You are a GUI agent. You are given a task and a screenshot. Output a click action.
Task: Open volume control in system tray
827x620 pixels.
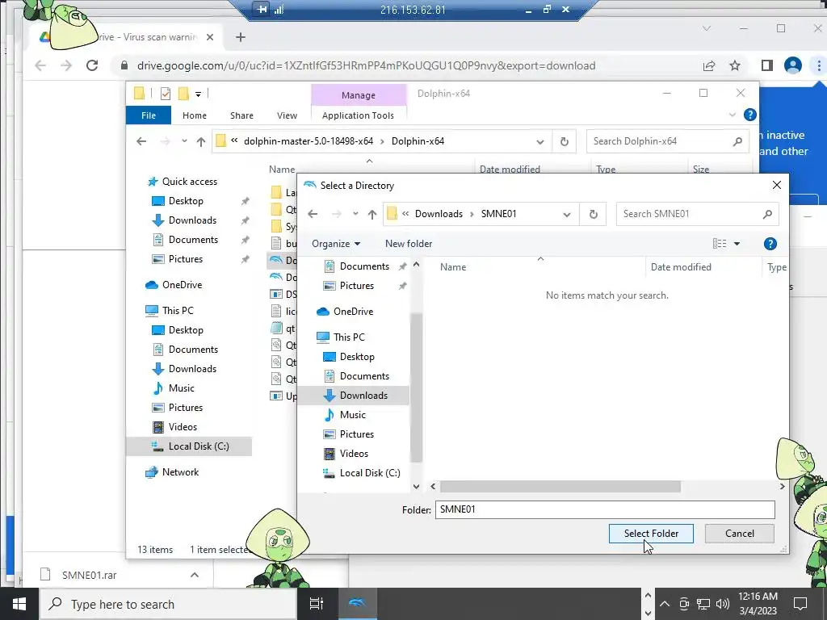click(x=723, y=604)
